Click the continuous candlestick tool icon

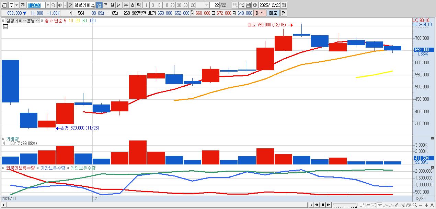click(235, 5)
